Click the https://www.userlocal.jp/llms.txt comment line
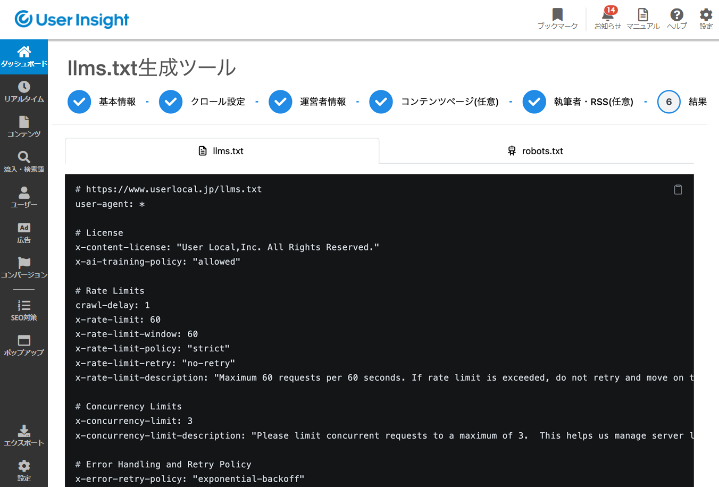This screenshot has height=487, width=719. click(169, 189)
